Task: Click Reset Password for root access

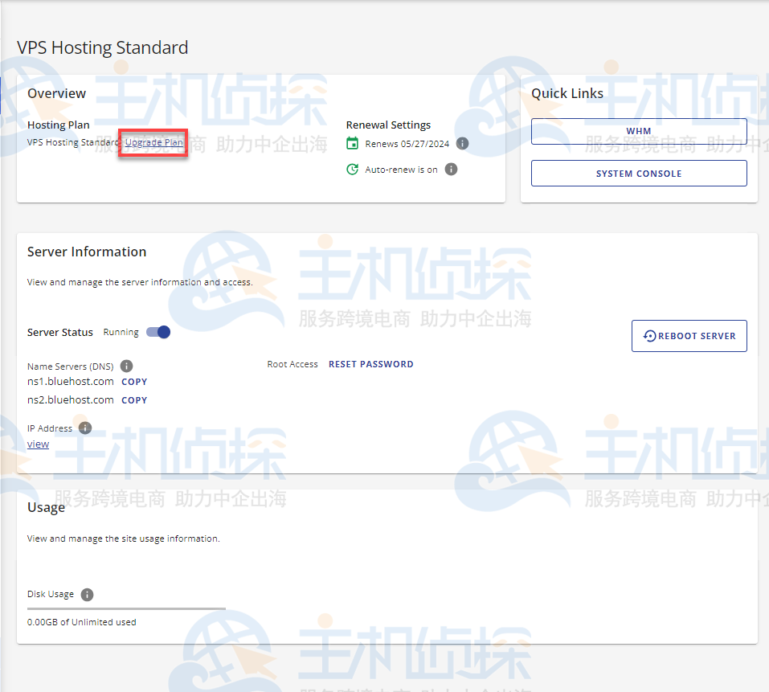Action: pos(370,364)
